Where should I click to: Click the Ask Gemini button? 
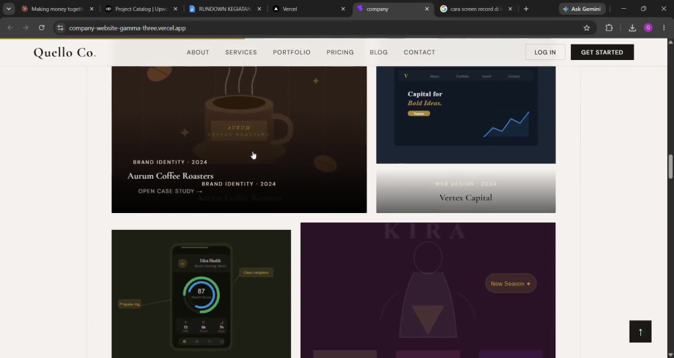pos(582,9)
